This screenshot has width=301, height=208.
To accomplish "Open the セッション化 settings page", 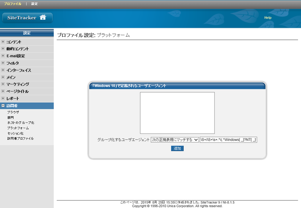I will (x=15, y=134).
